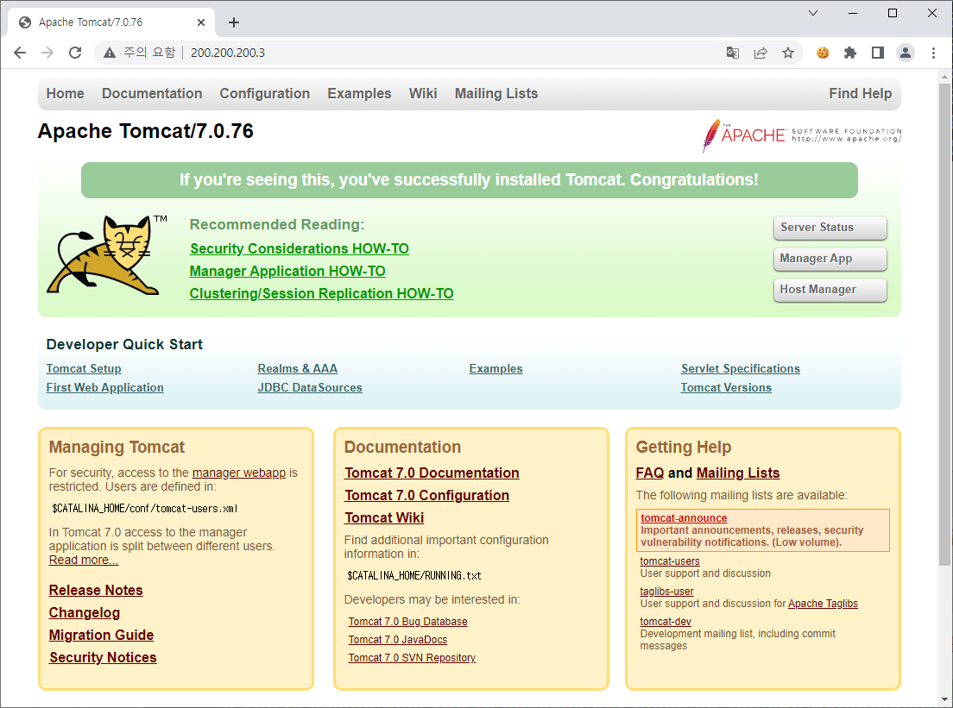Open the tomcat-announce mailing list link
Screen dimensions: 953x708
(x=684, y=518)
